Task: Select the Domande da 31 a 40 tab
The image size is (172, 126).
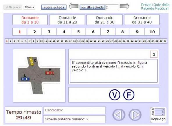Action: pos(142,20)
